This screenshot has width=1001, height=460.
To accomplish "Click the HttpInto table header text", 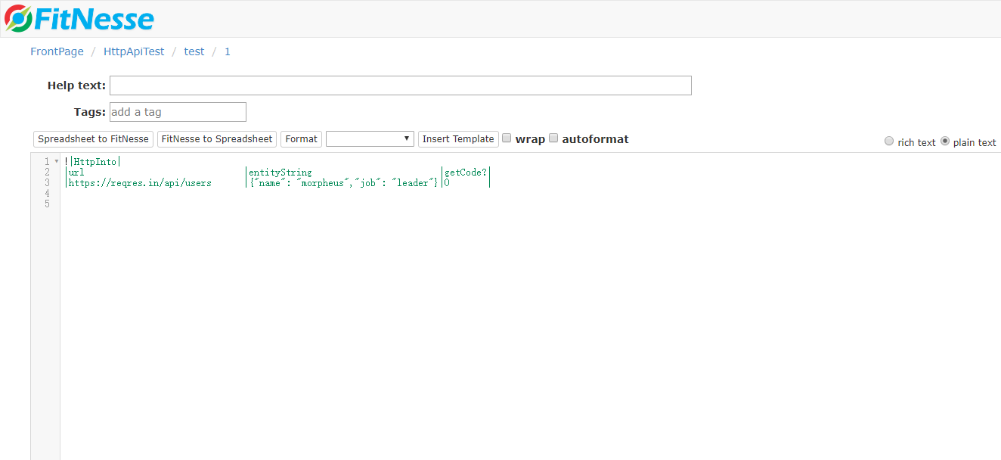I will point(95,162).
